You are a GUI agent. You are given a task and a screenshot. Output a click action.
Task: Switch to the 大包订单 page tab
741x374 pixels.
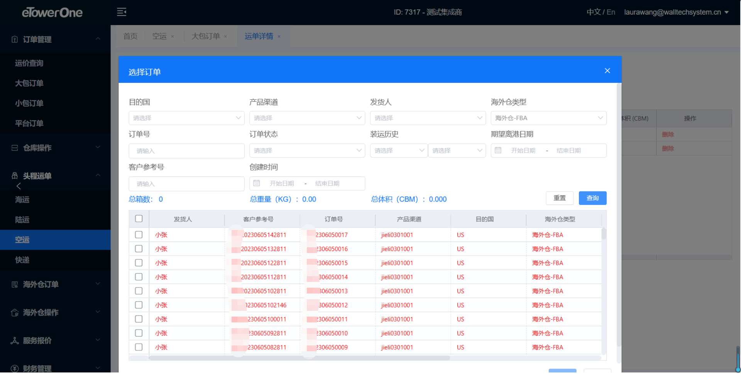click(206, 36)
